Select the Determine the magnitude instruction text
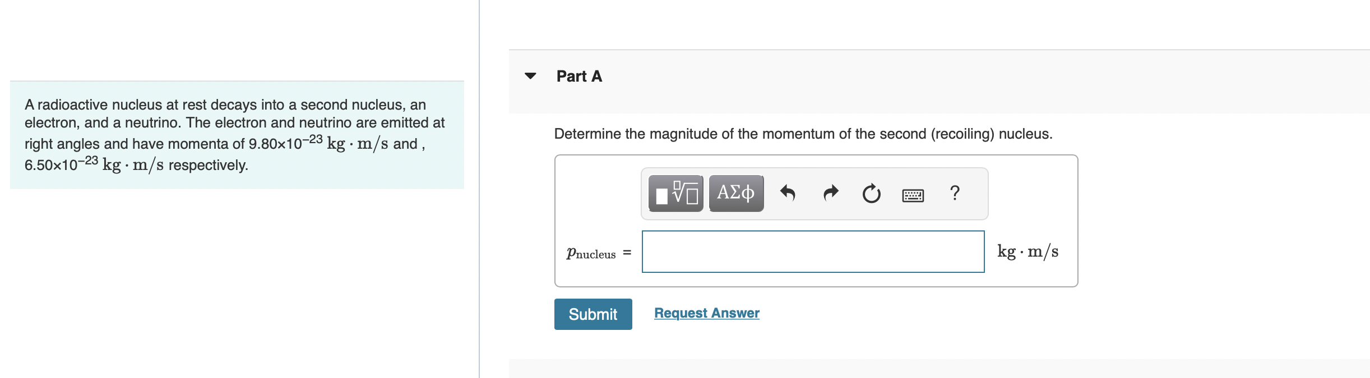Viewport: 1370px width, 378px height. [x=803, y=133]
